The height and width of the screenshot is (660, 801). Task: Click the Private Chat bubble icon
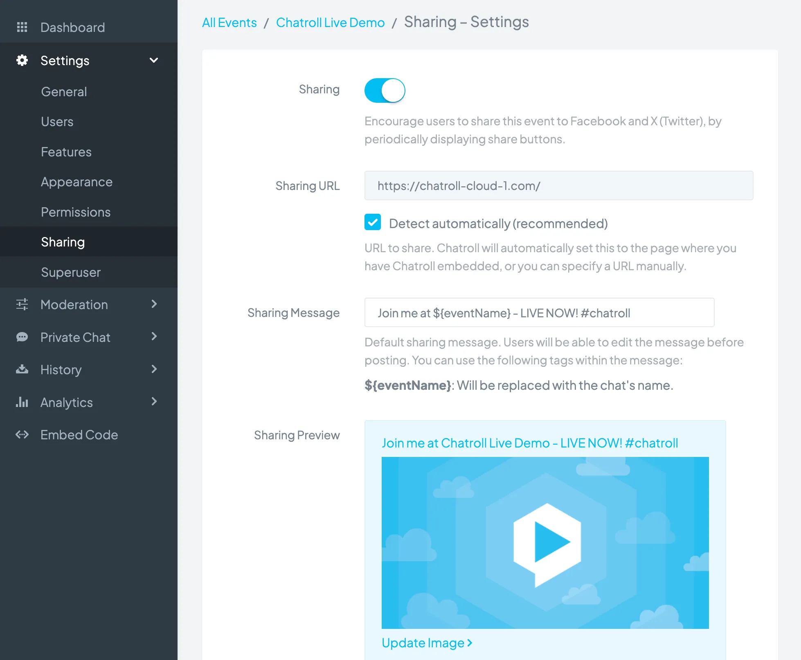pos(22,337)
